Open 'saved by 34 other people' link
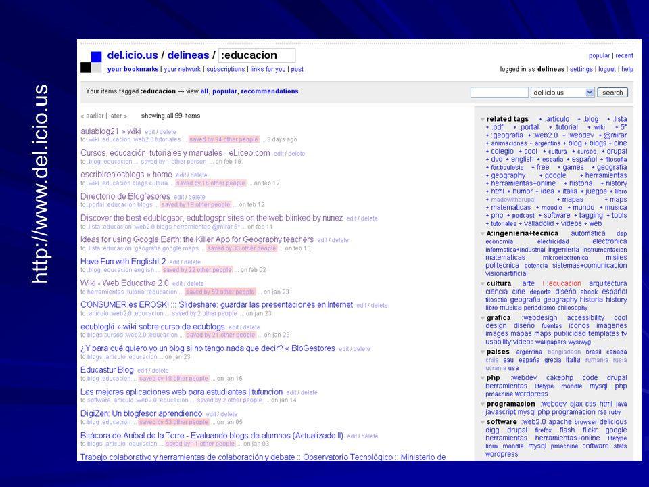This screenshot has width=649, height=487. click(224, 139)
